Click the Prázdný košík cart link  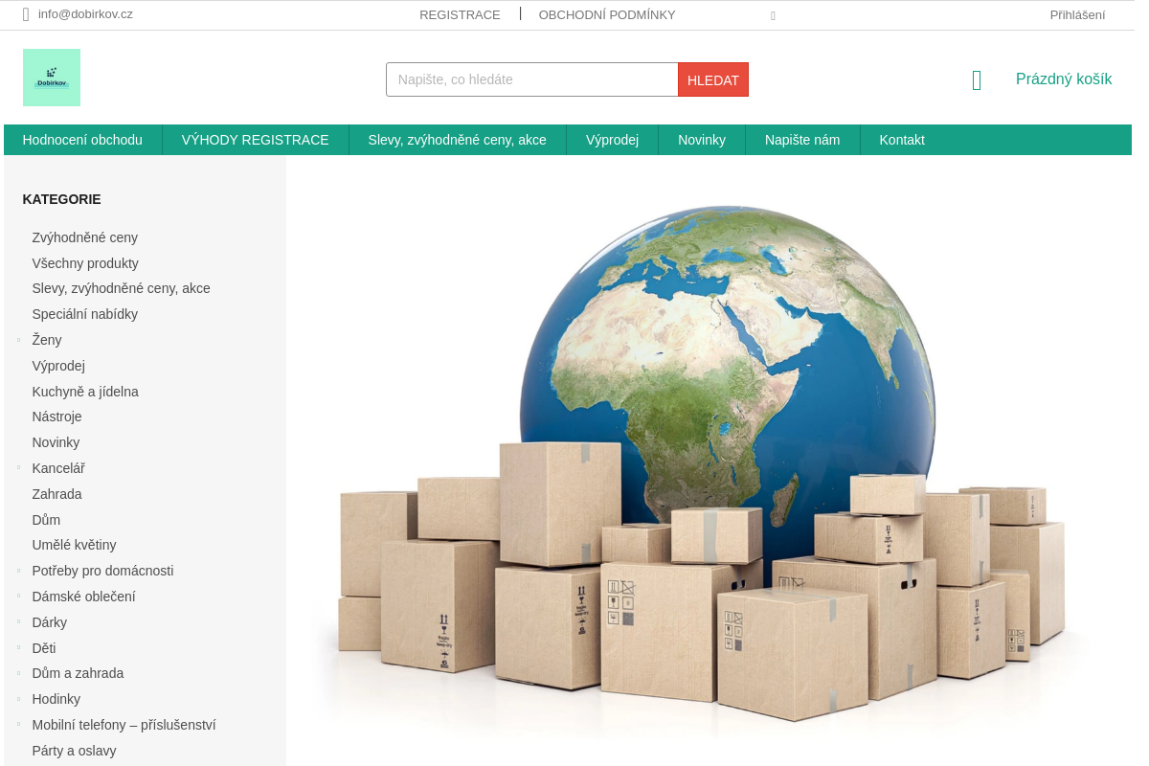[1064, 79]
